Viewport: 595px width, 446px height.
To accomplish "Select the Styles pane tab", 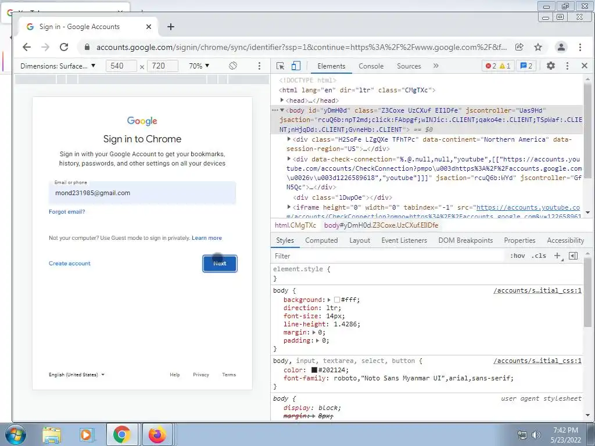I will [x=285, y=240].
